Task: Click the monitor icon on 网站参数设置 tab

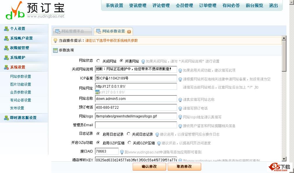Action: tap(99, 31)
